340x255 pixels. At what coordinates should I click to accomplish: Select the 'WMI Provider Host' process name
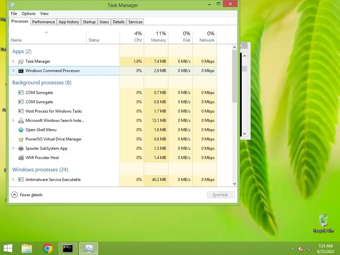[x=42, y=158]
